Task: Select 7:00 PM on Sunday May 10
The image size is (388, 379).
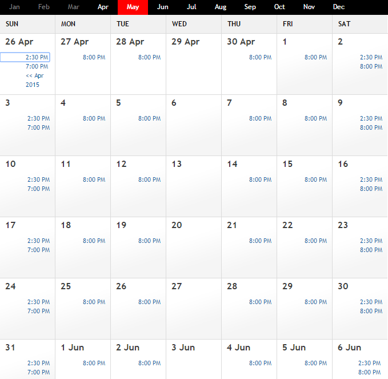Action: click(x=39, y=189)
